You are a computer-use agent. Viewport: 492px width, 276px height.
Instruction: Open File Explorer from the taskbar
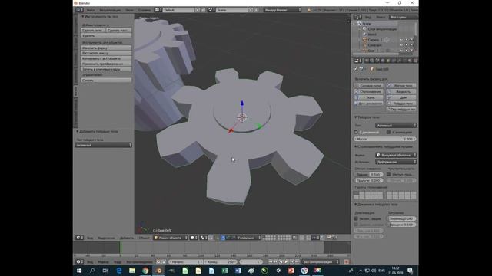tap(132, 271)
